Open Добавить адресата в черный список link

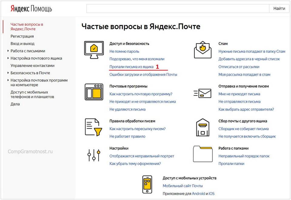tap(249, 59)
